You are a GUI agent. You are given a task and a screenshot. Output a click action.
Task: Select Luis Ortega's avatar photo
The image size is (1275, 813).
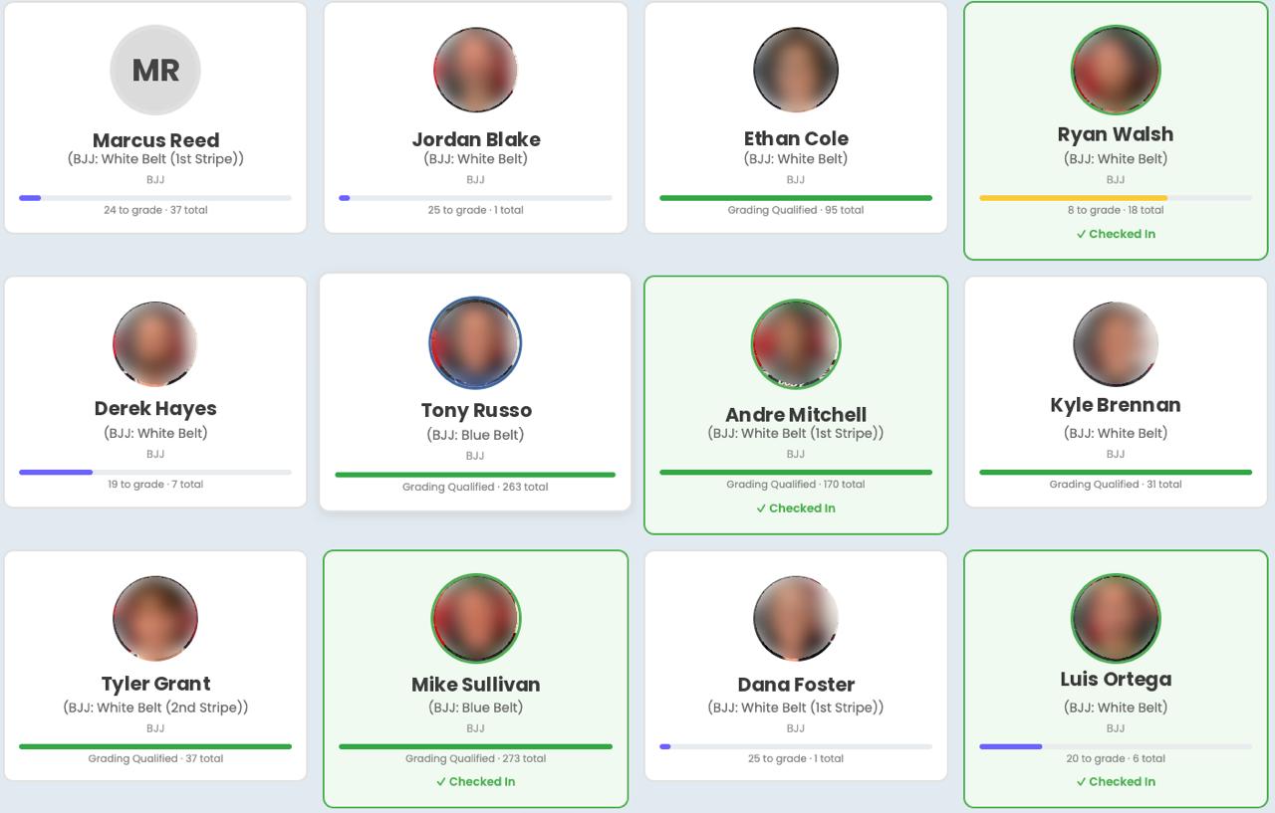(x=1116, y=618)
